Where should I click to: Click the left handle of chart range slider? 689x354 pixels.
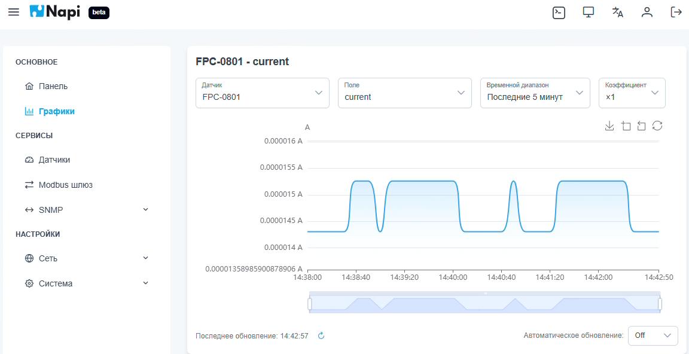click(310, 304)
